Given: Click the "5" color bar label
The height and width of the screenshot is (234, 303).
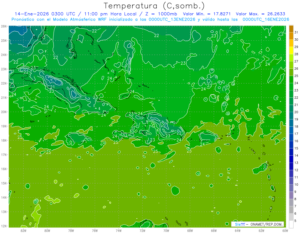Looking at the screenshot, I should tap(295, 221).
